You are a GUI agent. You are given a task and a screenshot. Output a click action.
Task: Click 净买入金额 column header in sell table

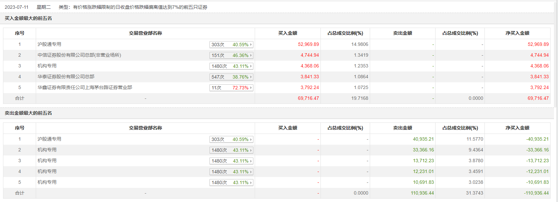point(517,128)
